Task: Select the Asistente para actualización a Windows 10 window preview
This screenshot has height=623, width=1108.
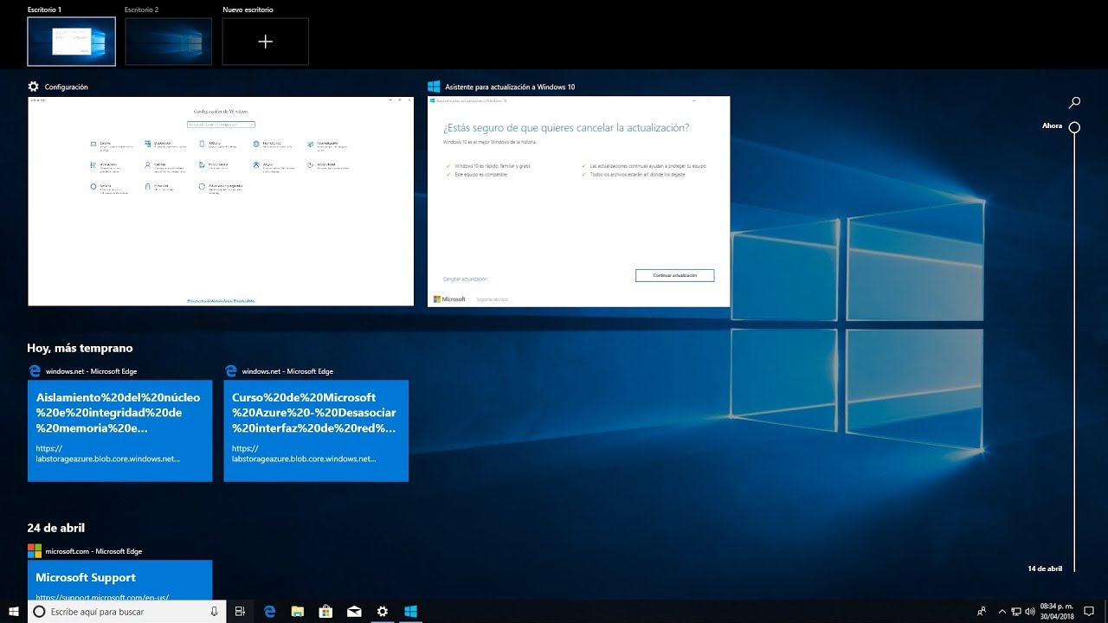Action: pyautogui.click(x=578, y=201)
